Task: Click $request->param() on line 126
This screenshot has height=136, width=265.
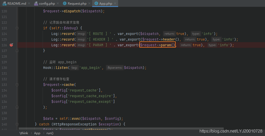Action: coord(157,45)
